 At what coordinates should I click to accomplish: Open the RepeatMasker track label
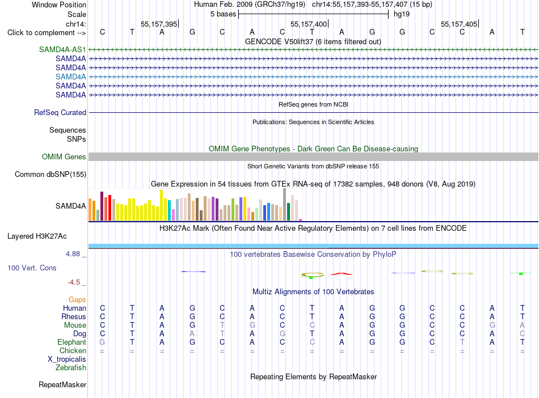[x=62, y=384]
